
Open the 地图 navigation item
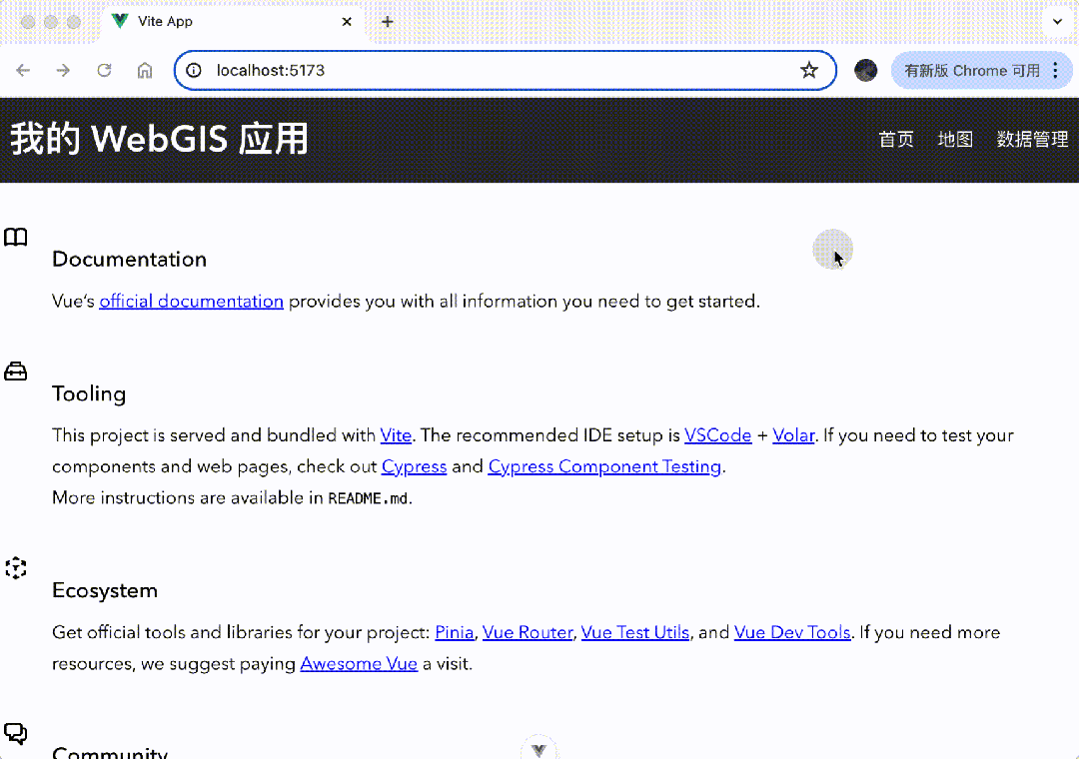954,139
